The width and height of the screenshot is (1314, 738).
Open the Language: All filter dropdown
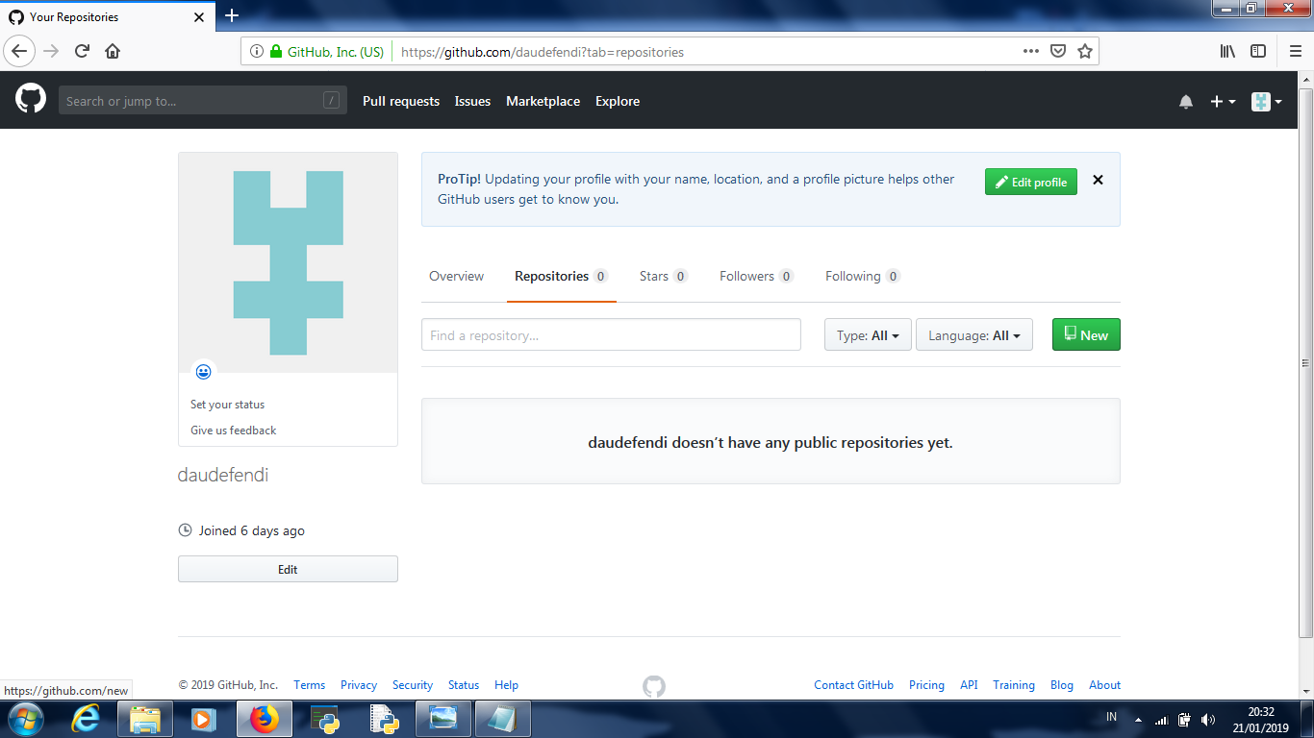click(973, 334)
